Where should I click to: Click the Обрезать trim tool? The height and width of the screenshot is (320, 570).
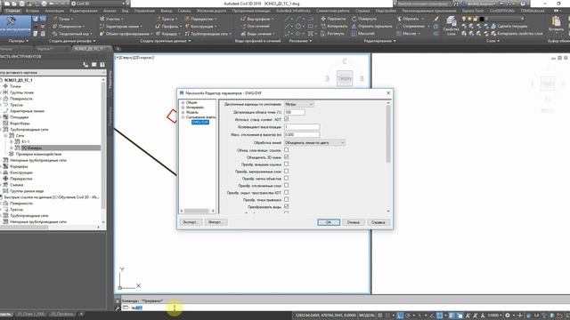point(410,19)
